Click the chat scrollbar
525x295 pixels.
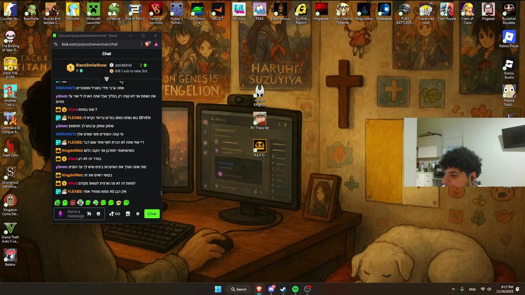(x=161, y=193)
